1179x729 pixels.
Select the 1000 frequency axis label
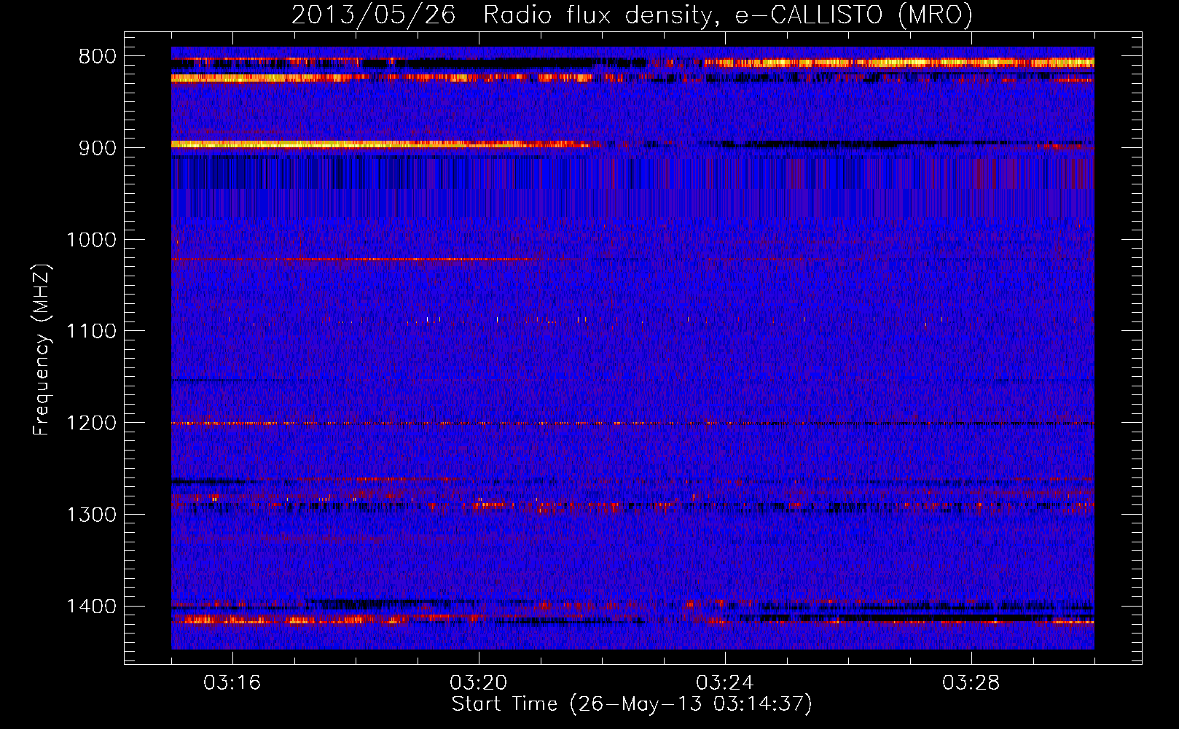pyautogui.click(x=91, y=240)
